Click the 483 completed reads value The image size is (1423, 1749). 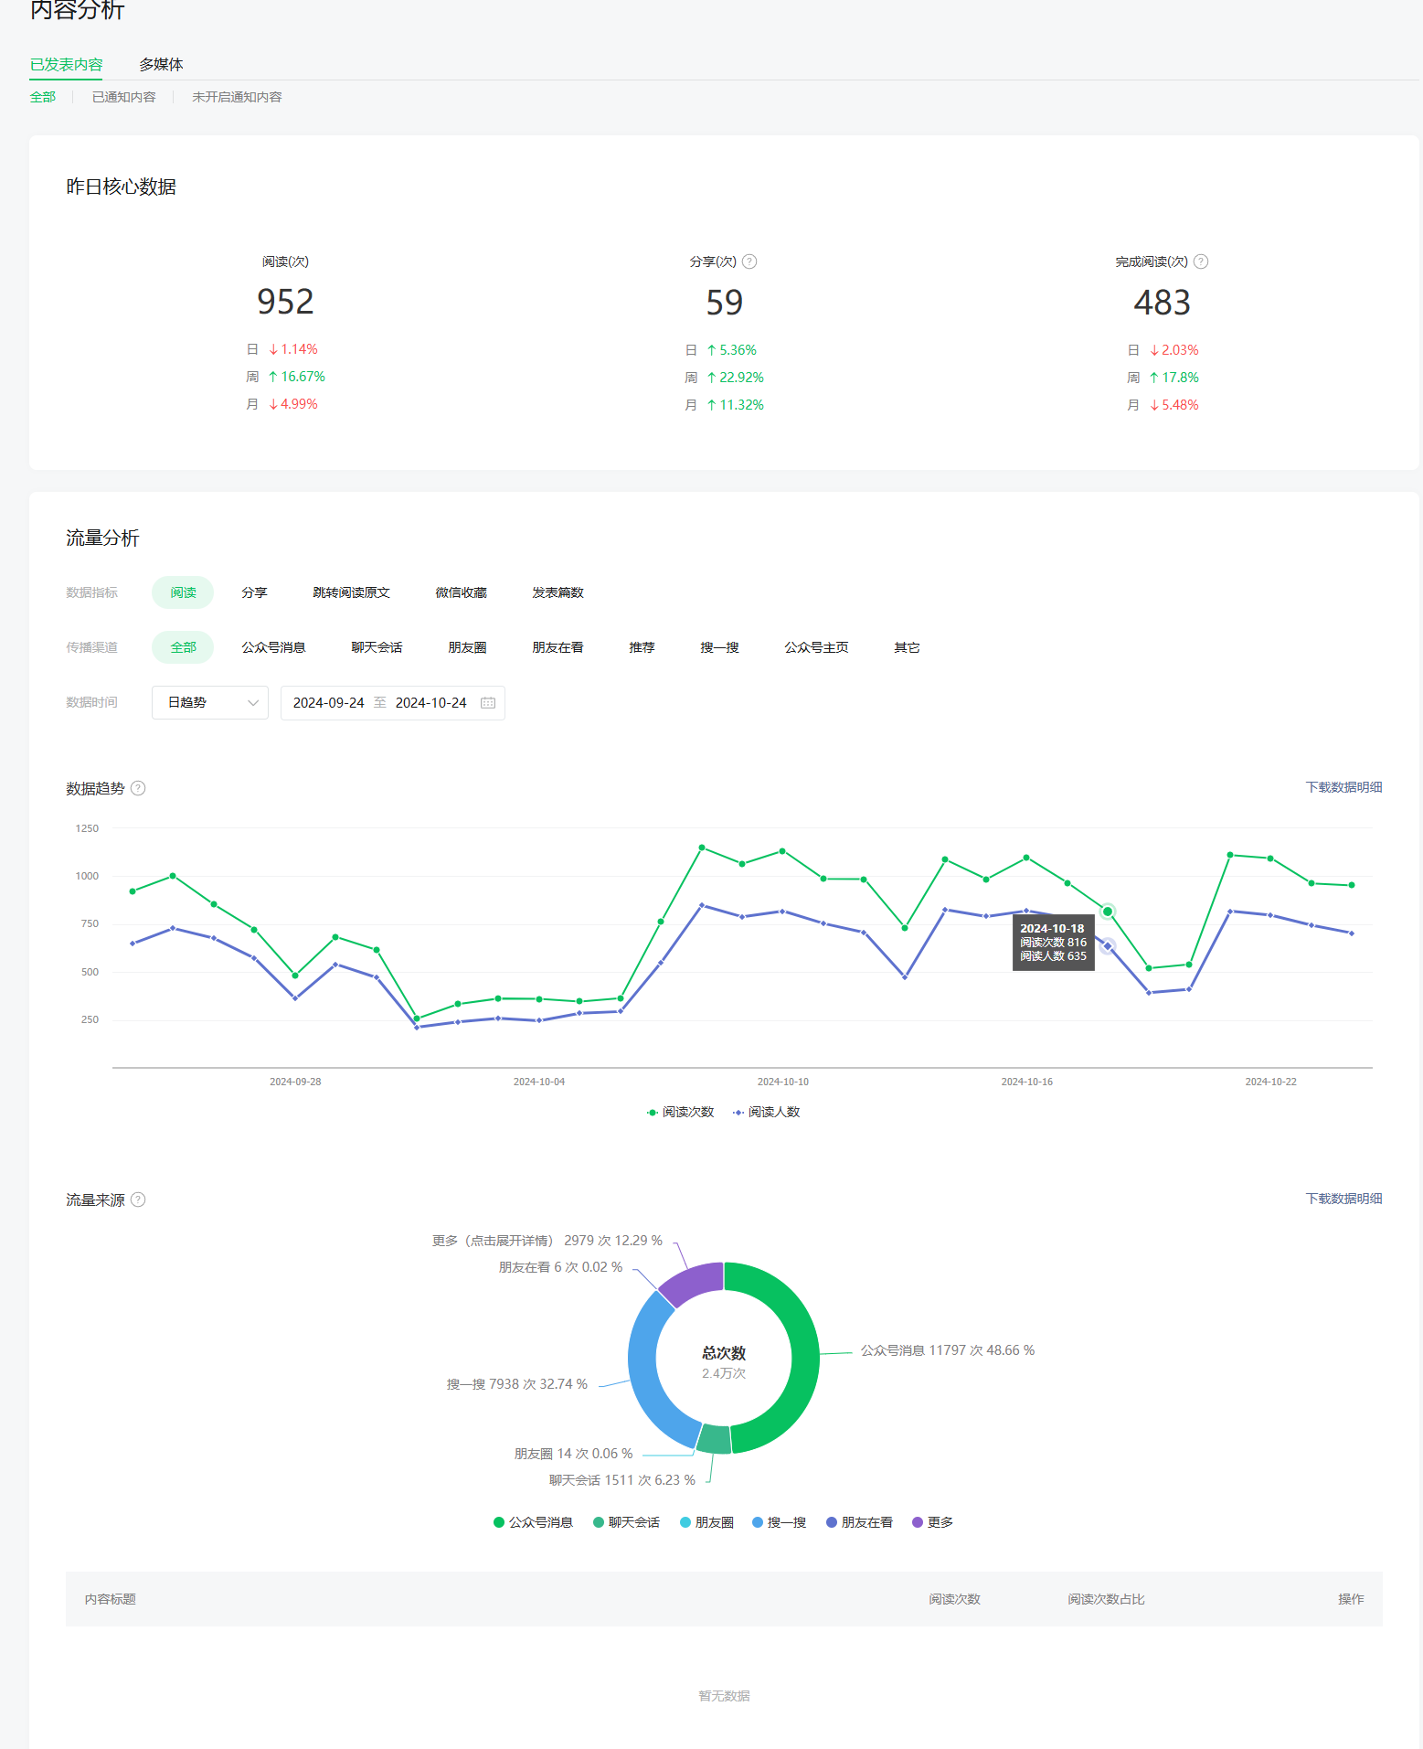tap(1162, 303)
